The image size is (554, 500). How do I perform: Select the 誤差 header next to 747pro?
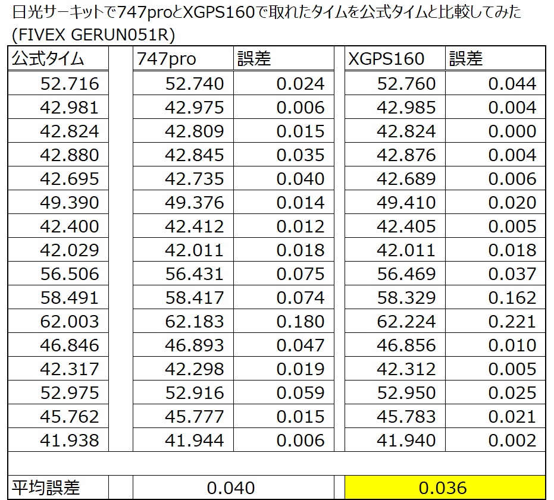tap(284, 58)
